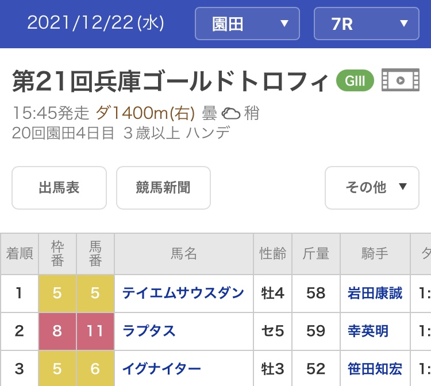Open the 競馬新聞 racing newspaper
The width and height of the screenshot is (431, 386).
[163, 187]
